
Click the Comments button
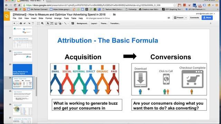point(194,18)
